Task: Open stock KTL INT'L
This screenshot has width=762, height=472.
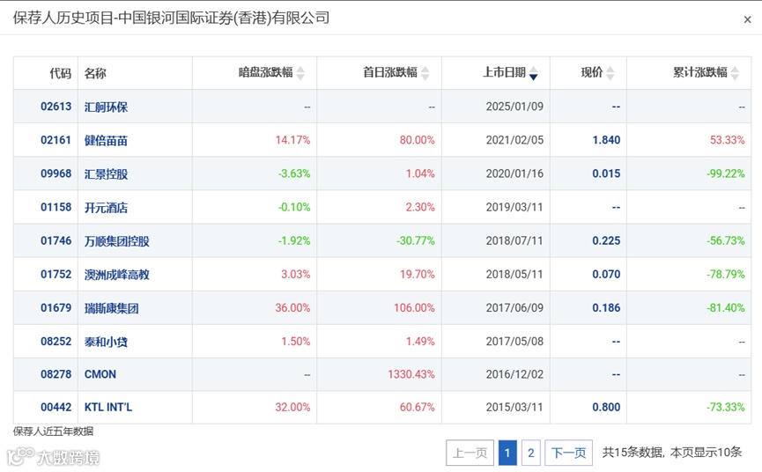Action: point(107,407)
